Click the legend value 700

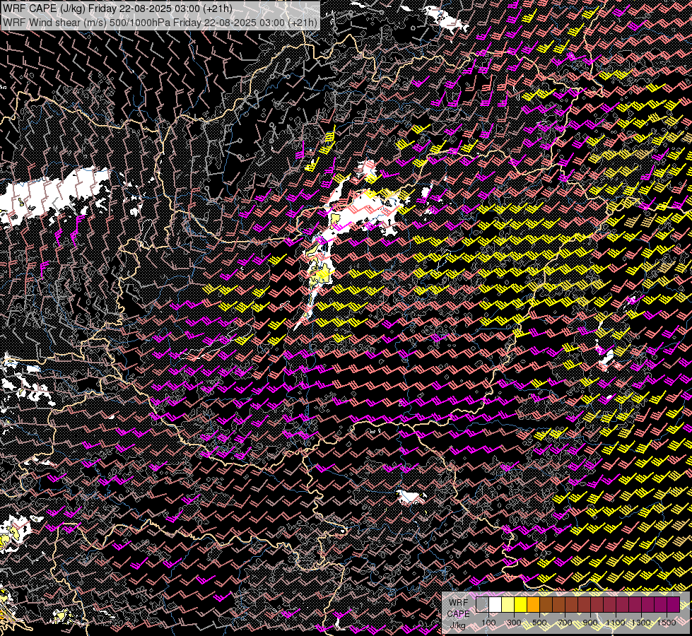[x=565, y=623]
